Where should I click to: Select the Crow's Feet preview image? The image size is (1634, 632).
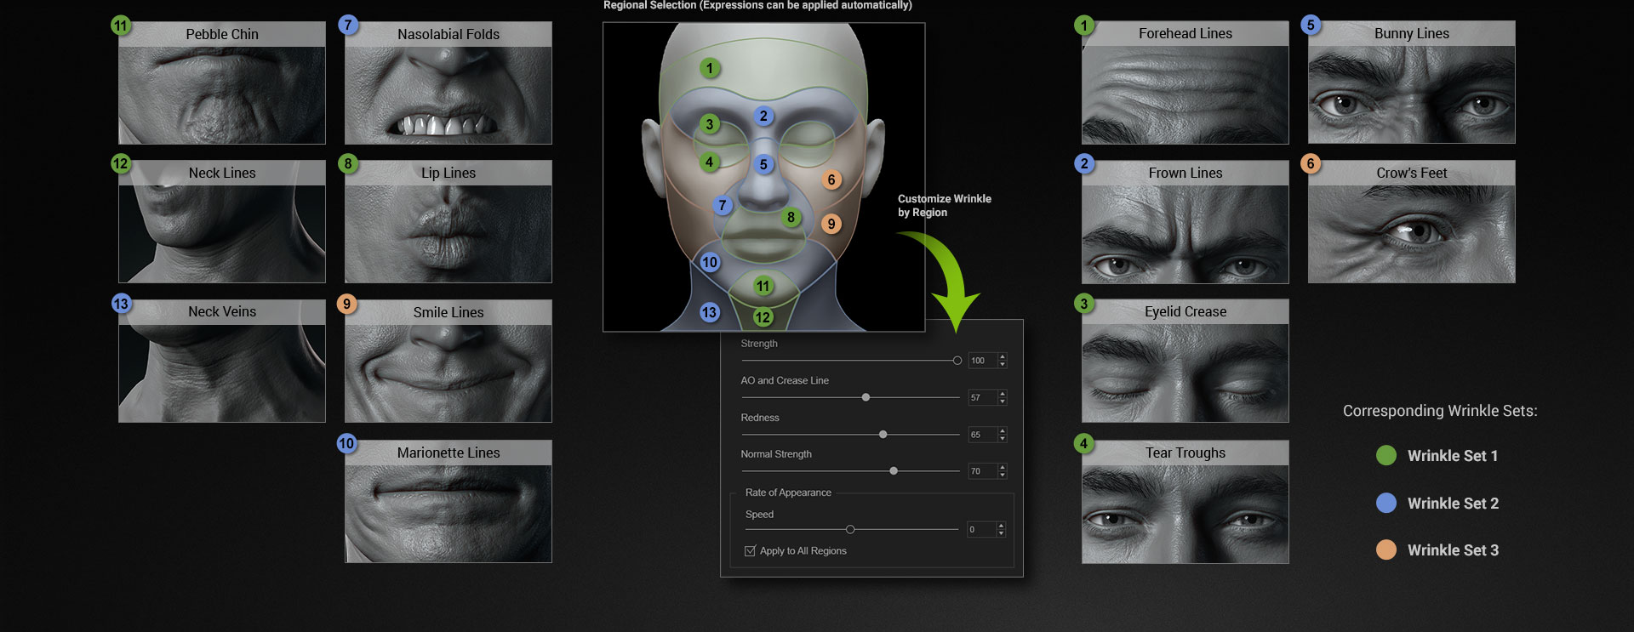pyautogui.click(x=1411, y=232)
